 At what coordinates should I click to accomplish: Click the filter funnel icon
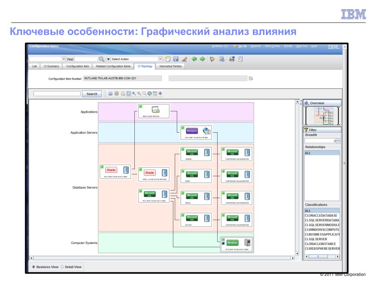[x=306, y=130]
